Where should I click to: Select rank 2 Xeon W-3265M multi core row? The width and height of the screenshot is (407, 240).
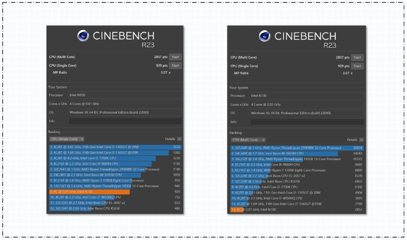coord(297,153)
